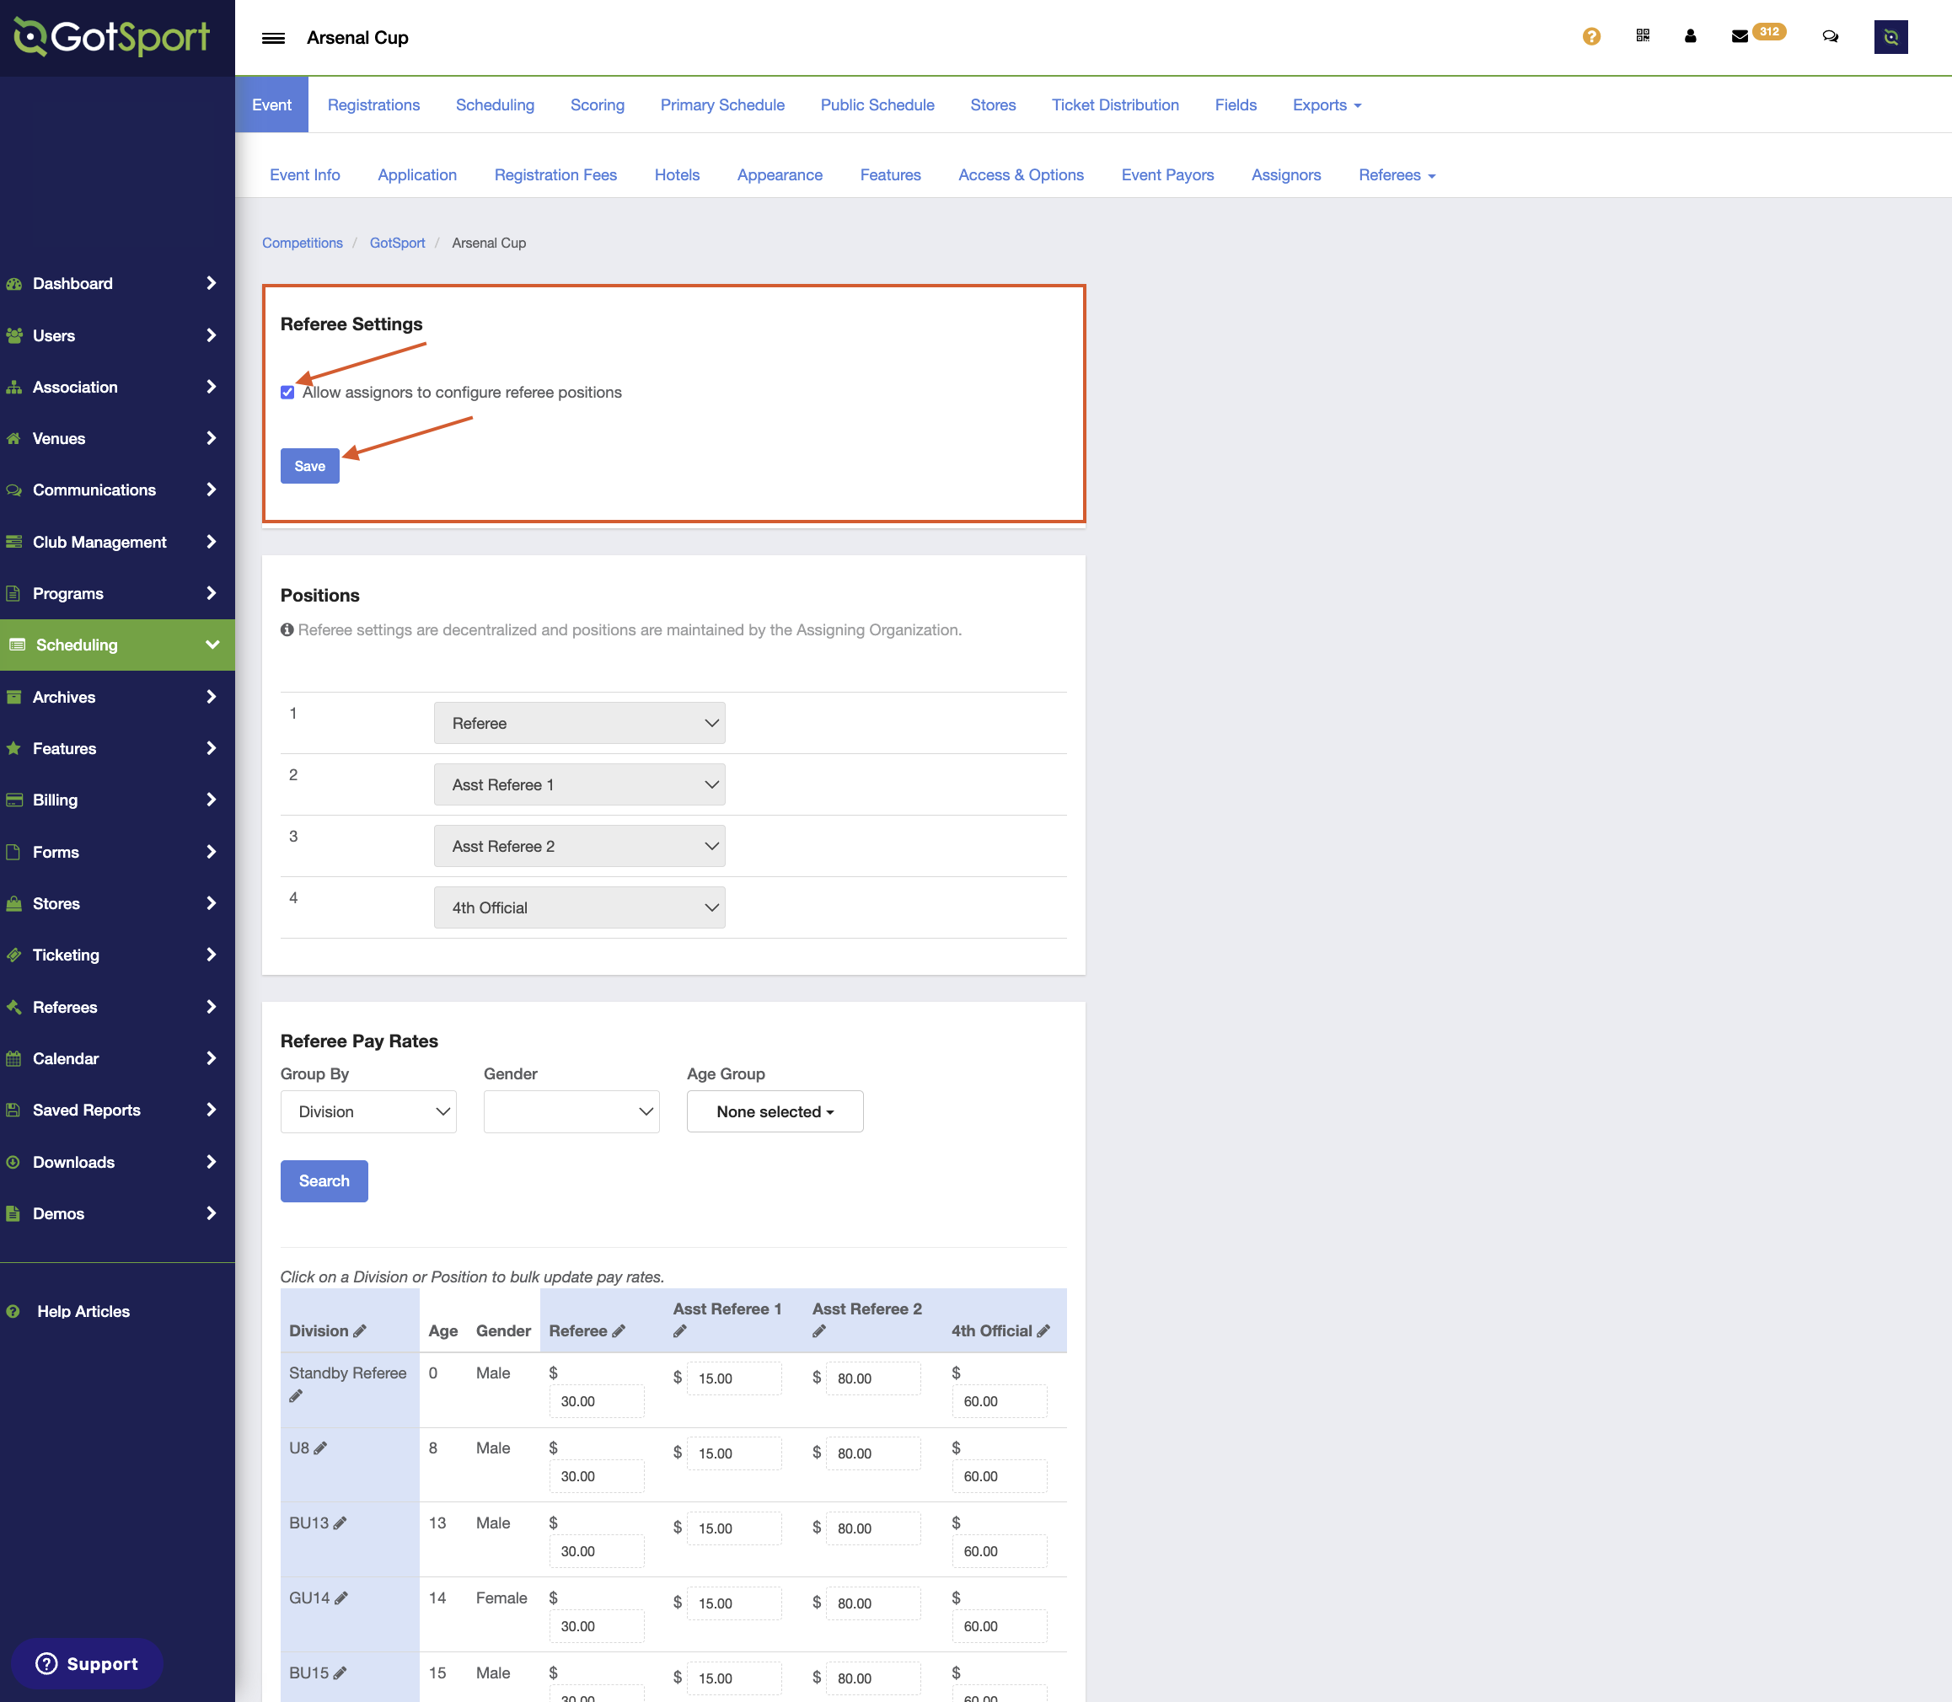1952x1702 pixels.
Task: Click the Downloads sidebar icon
Action: coord(13,1163)
